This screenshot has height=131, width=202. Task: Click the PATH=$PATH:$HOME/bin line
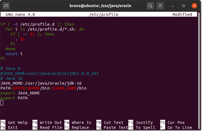pos(43,88)
